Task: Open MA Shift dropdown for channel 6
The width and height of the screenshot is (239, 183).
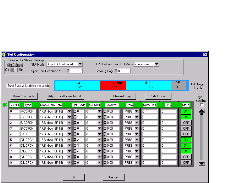Action: coord(99,145)
